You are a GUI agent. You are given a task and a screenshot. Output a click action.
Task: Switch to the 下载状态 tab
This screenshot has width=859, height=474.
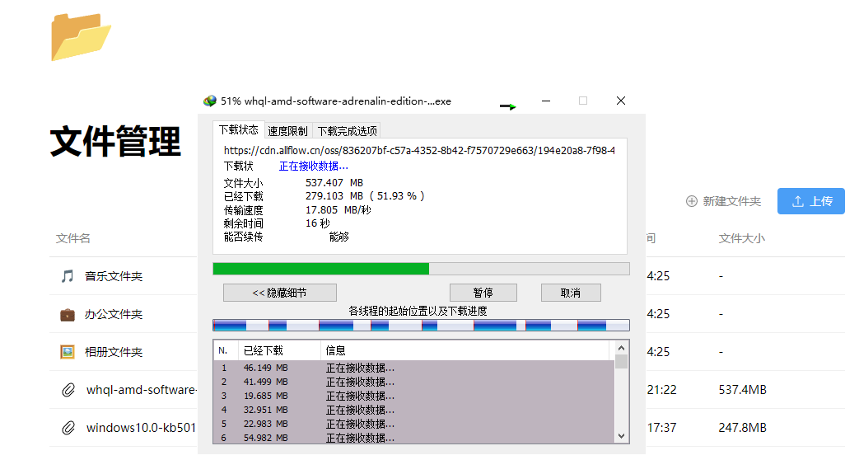(238, 130)
